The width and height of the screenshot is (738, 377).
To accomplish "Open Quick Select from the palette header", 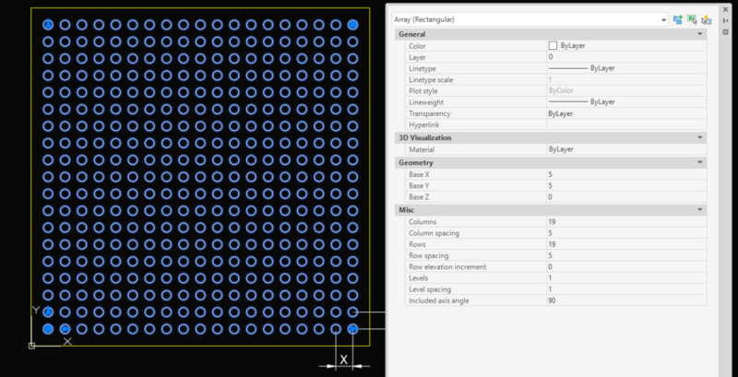I will pos(707,18).
